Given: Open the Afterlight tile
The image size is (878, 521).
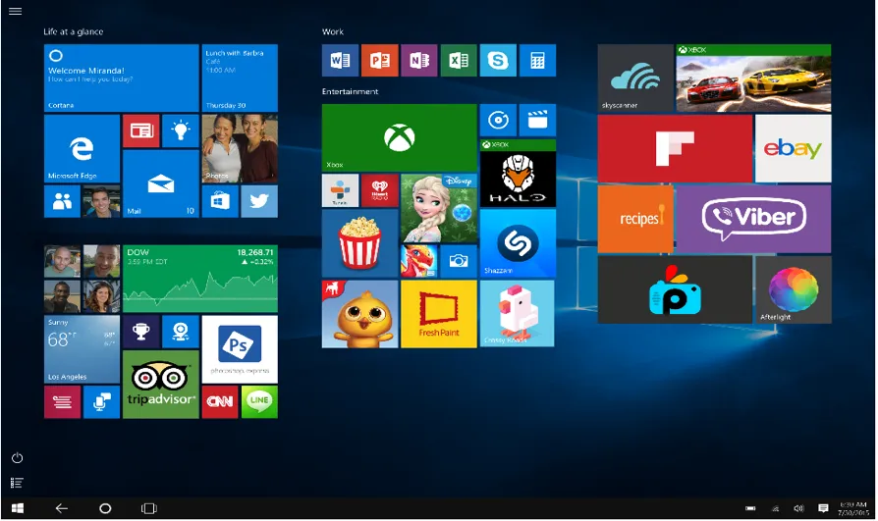Looking at the screenshot, I should (x=794, y=289).
